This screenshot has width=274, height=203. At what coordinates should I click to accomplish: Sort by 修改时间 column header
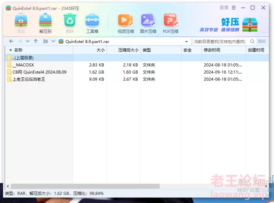[224, 50]
